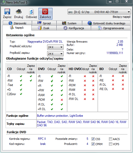Minimize the Nero InfoTool window
The height and width of the screenshot is (153, 133).
click(110, 2)
